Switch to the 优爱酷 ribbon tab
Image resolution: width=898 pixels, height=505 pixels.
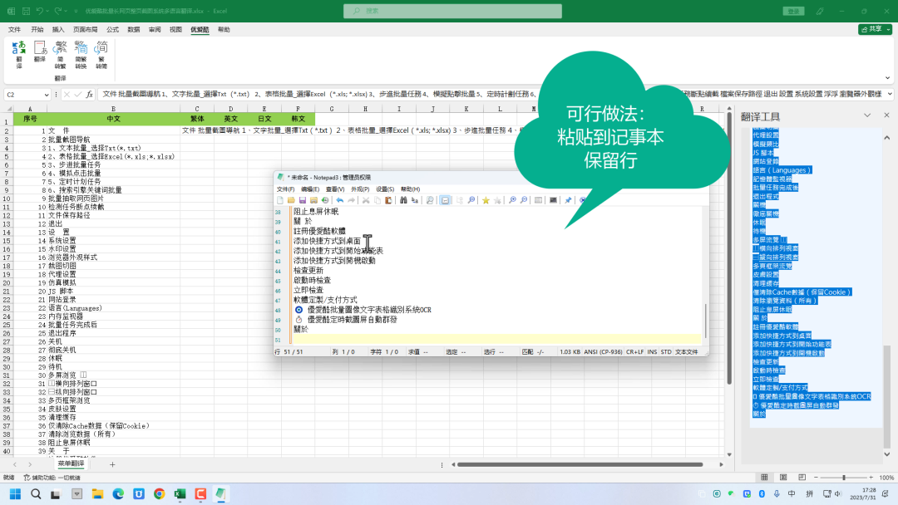[200, 30]
